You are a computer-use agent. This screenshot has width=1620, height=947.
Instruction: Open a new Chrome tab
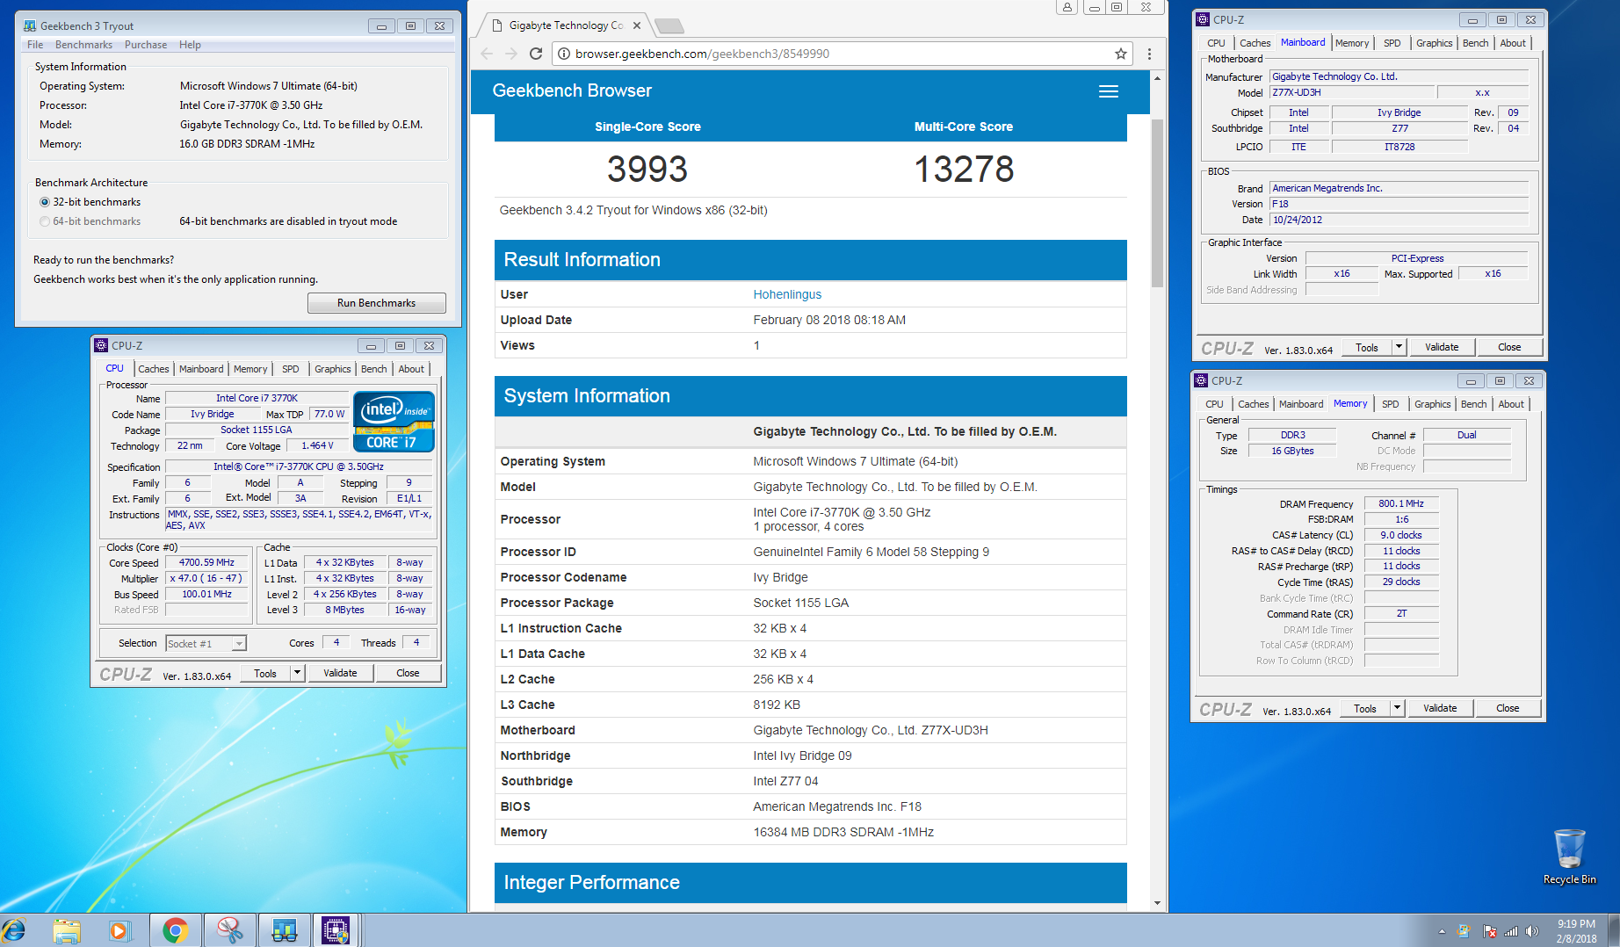(669, 25)
